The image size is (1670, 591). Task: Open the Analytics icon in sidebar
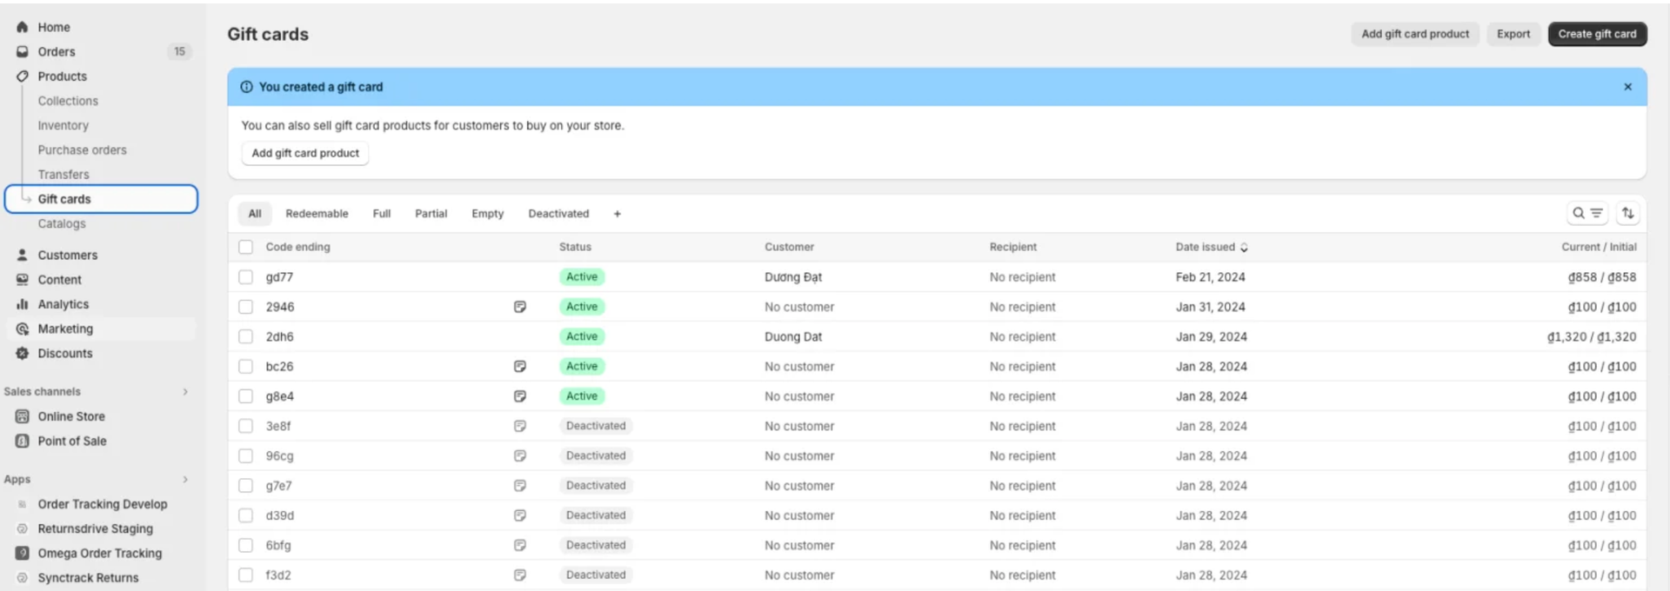[23, 304]
